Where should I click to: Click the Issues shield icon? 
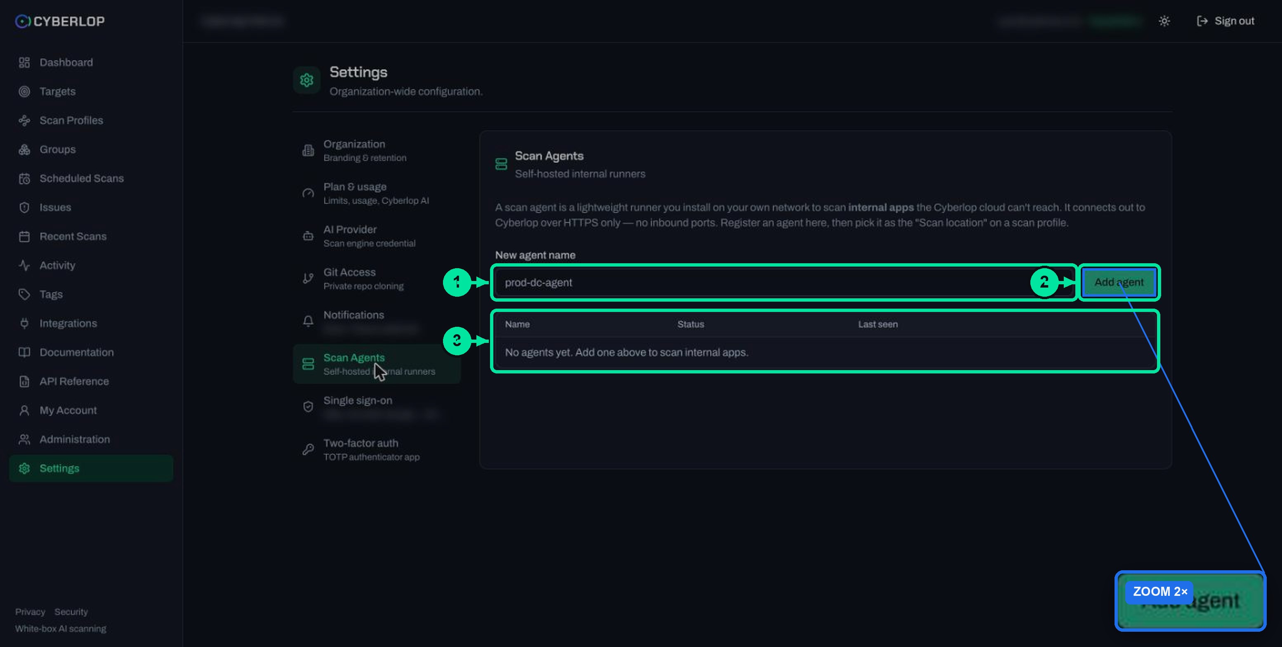[x=24, y=207]
